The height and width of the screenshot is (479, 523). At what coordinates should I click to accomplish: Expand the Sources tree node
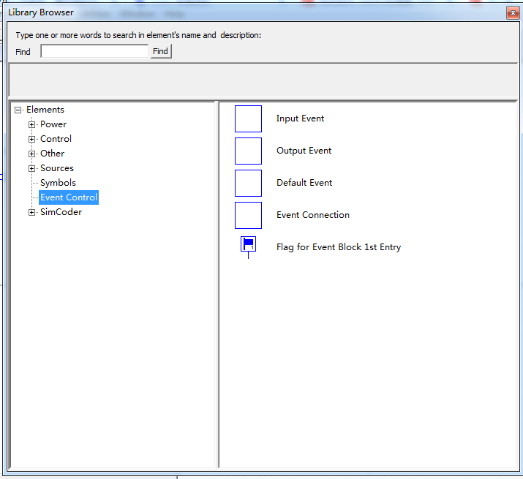click(x=31, y=168)
